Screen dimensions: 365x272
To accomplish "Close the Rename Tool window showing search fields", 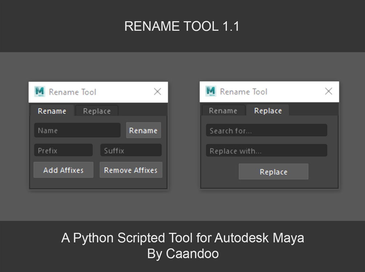I will pos(328,91).
